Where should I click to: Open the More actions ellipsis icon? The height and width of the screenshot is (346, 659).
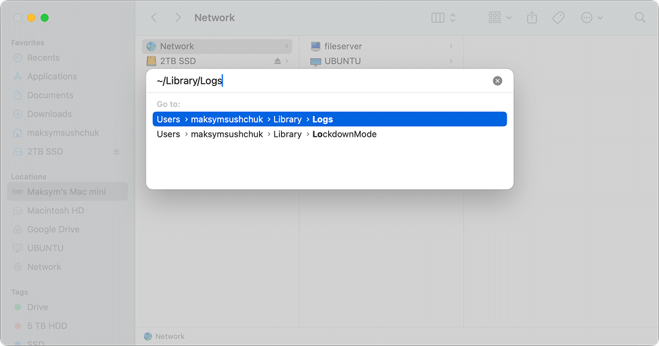click(587, 17)
